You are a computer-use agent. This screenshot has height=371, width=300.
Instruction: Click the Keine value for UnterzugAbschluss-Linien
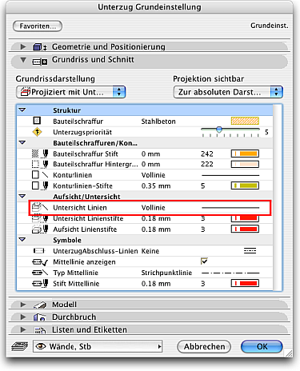[150, 251]
